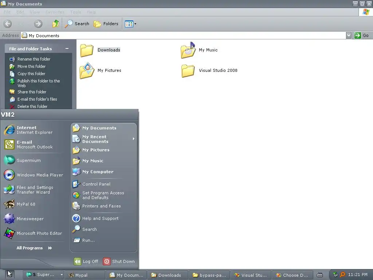The width and height of the screenshot is (373, 280).
Task: Expand My Recent Documents submenu arrow
Action: 134,139
